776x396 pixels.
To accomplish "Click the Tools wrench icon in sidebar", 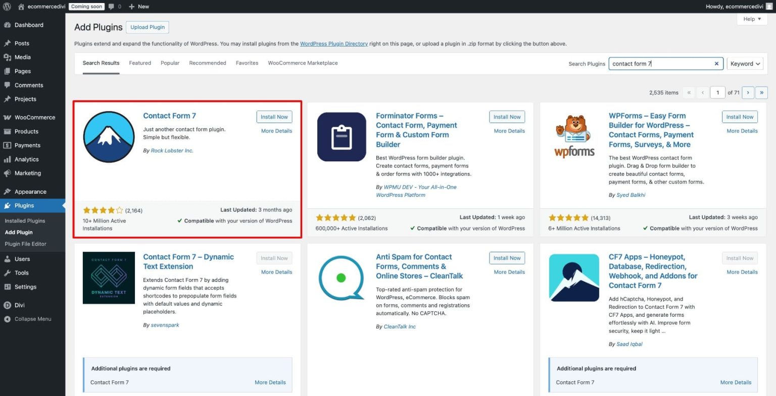I will pos(7,273).
